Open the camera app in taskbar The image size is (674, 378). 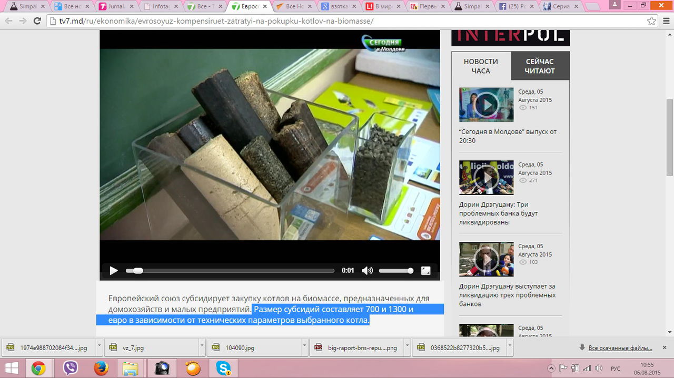click(162, 368)
